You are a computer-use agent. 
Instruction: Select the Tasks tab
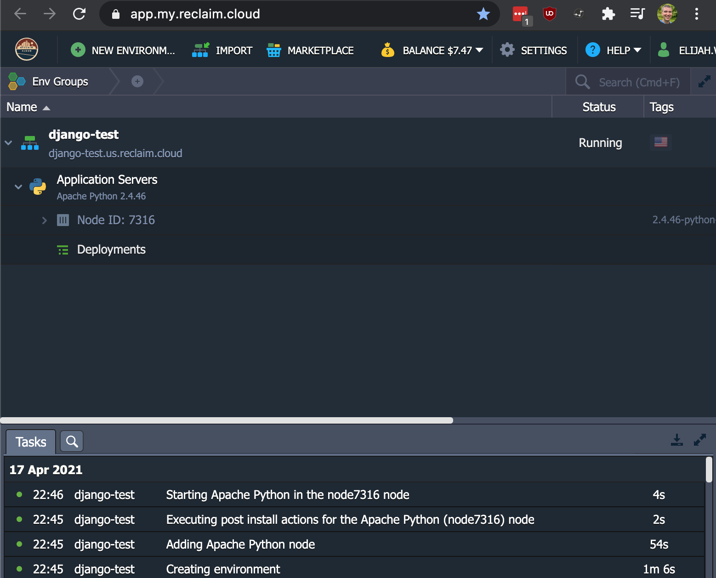pos(31,442)
